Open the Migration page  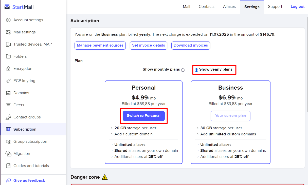click(33, 154)
